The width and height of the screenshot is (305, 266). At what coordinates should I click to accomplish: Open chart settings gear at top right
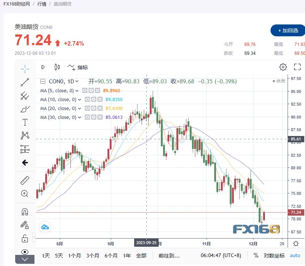coord(283,67)
